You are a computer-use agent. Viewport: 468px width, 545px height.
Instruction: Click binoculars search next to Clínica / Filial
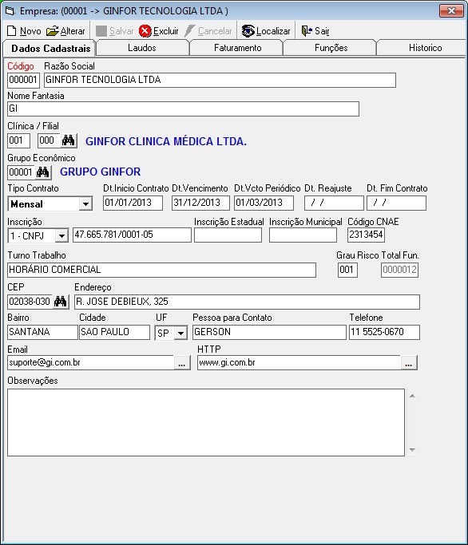69,140
